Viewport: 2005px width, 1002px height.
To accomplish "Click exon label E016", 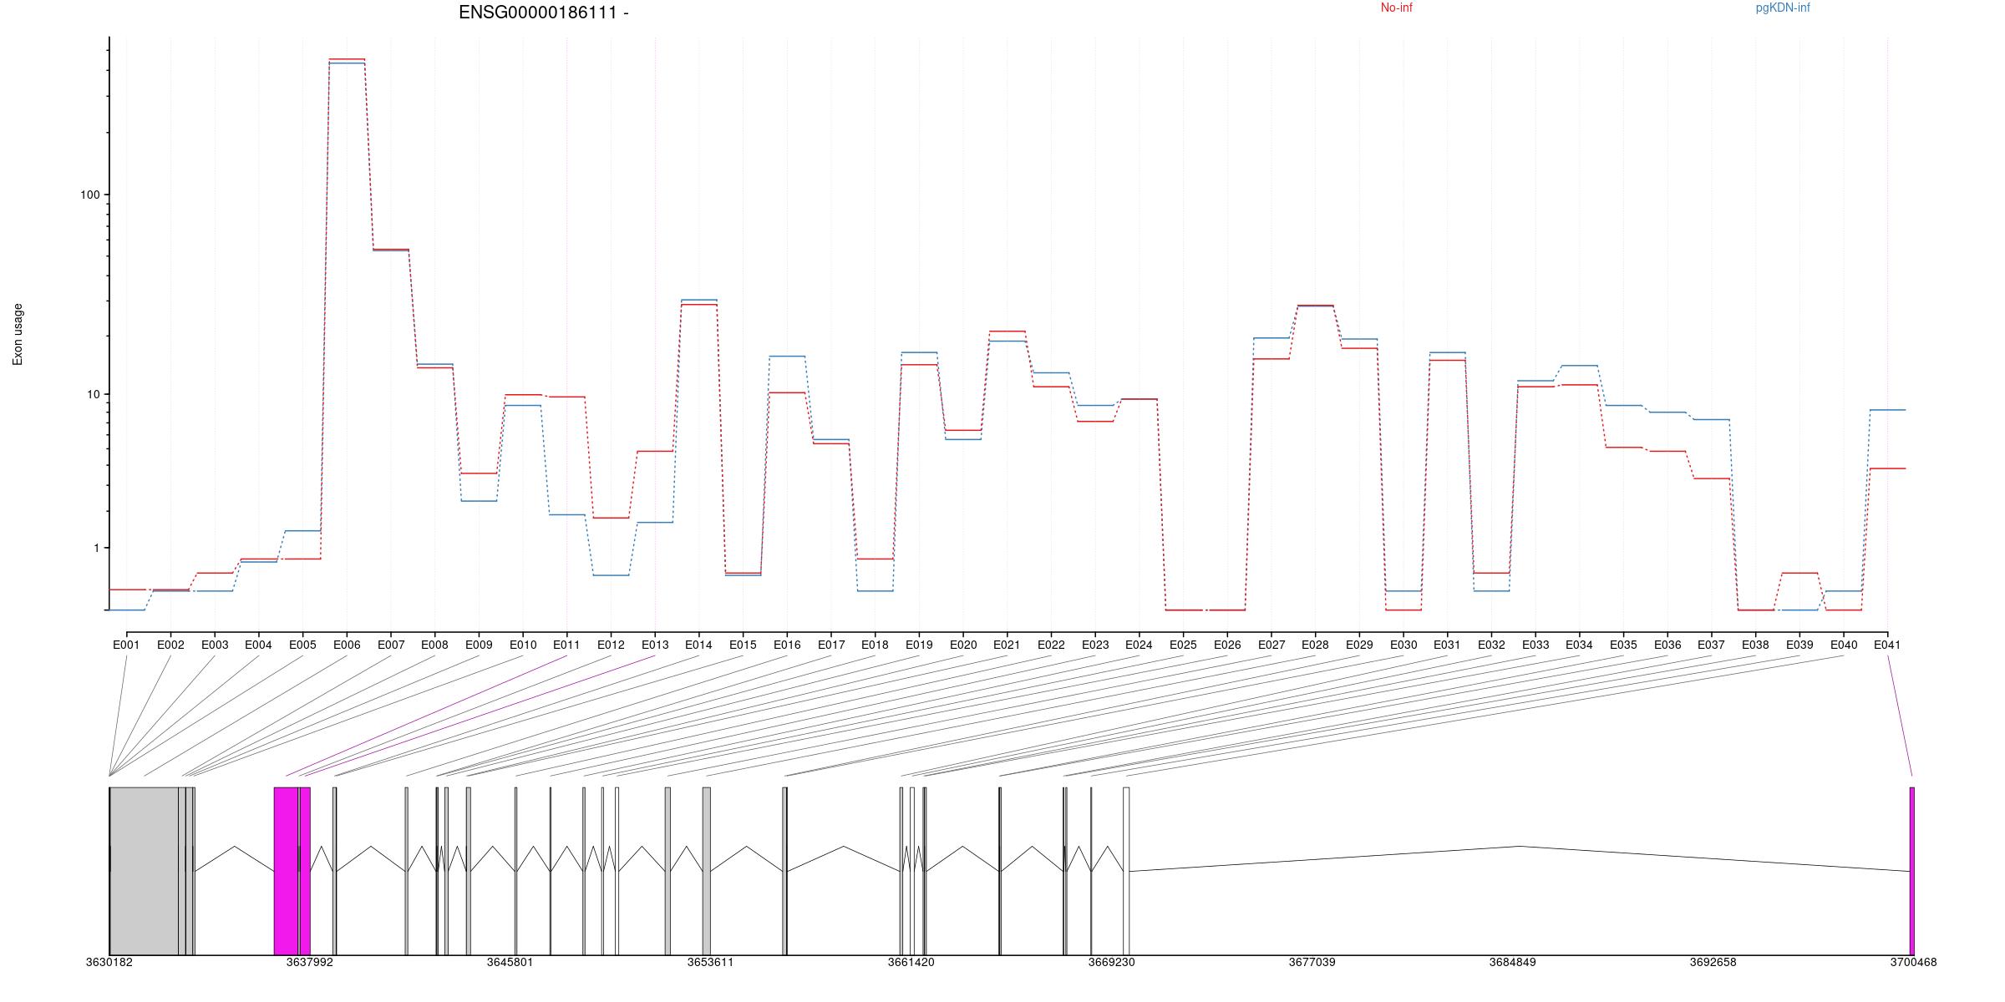I will pos(787,645).
